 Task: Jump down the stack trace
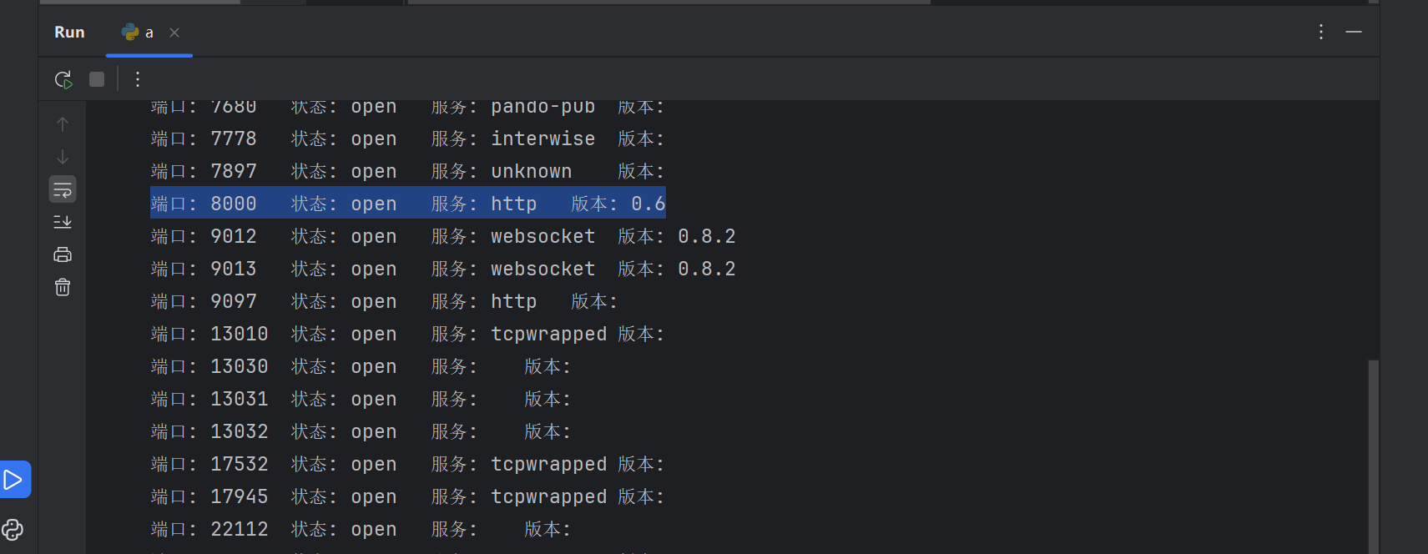point(63,157)
